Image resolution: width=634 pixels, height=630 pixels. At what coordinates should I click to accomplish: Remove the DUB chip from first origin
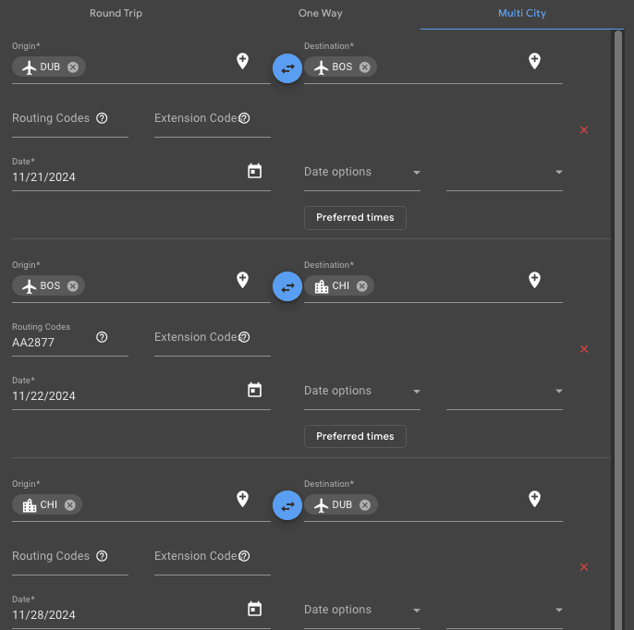[73, 67]
